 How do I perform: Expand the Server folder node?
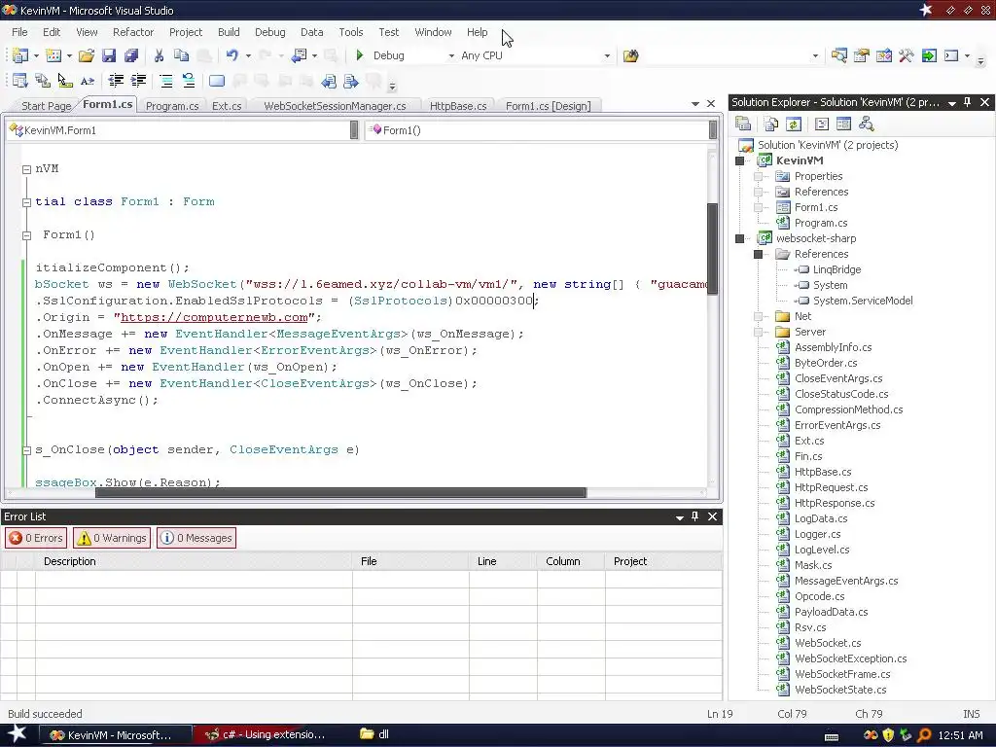758,332
